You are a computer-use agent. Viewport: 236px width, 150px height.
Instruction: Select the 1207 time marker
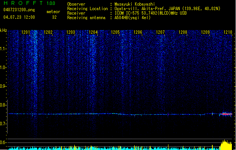point(161,32)
